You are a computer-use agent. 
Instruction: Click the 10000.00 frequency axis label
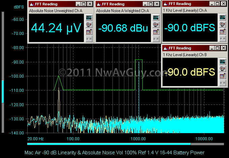tap(204, 139)
